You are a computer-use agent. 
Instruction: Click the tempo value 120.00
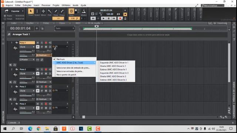(x=110, y=14)
